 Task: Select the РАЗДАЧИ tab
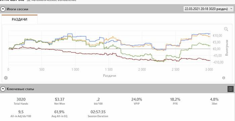19,19
